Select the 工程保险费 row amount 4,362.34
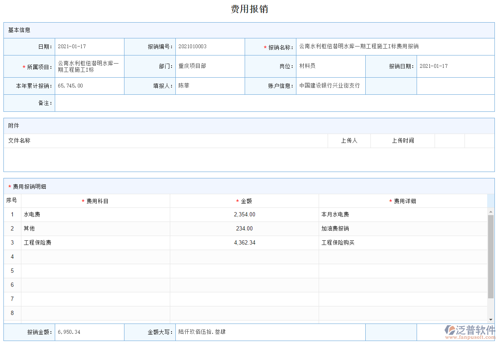The height and width of the screenshot is (344, 500). click(244, 242)
